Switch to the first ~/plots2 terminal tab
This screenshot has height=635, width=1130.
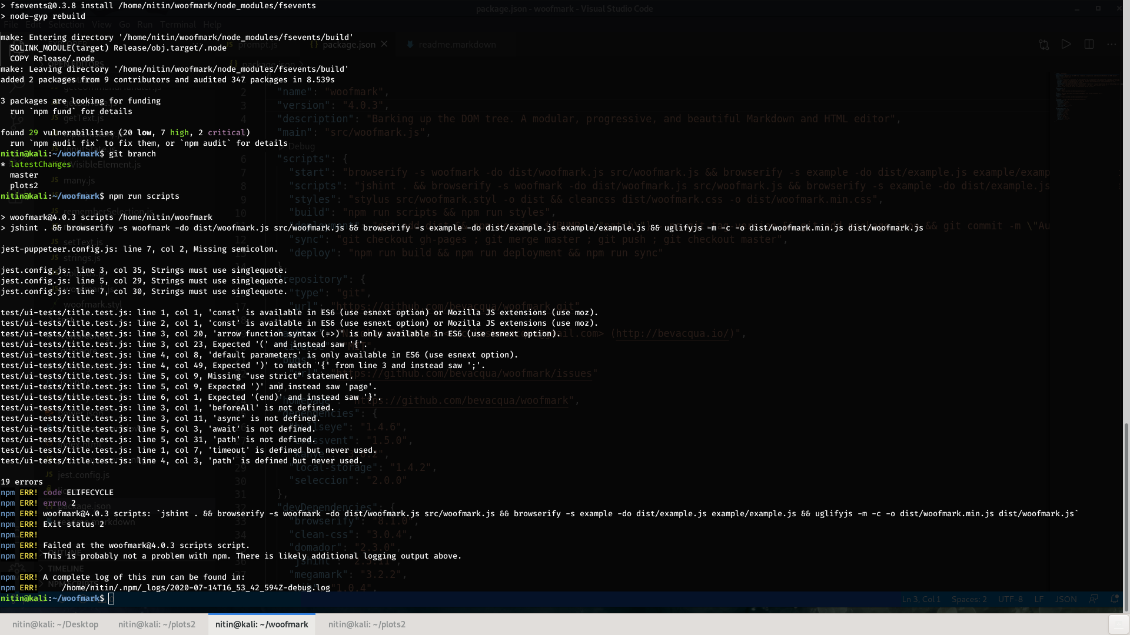pyautogui.click(x=157, y=624)
